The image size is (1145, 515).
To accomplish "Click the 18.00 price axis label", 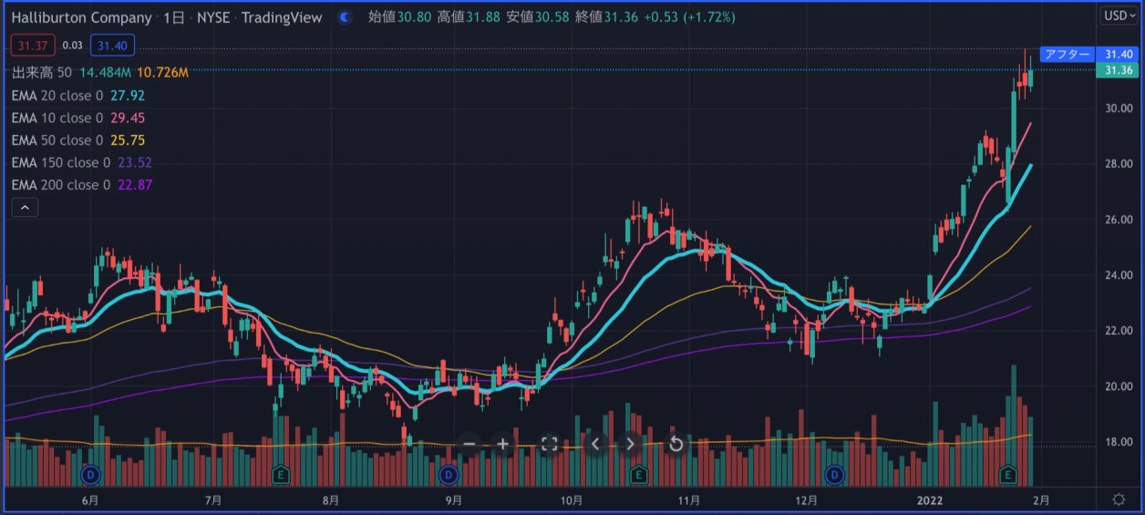I will (x=1118, y=442).
